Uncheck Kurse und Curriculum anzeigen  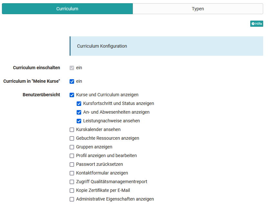[x=72, y=95]
